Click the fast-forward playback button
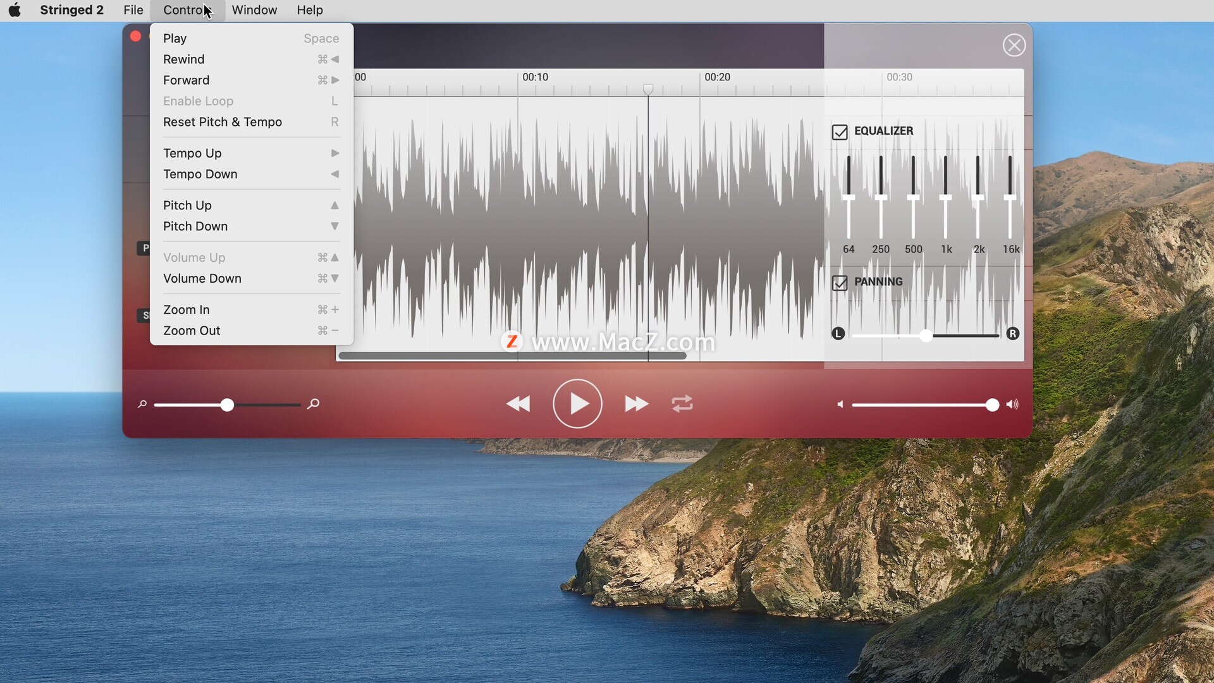This screenshot has width=1214, height=683. [x=637, y=404]
